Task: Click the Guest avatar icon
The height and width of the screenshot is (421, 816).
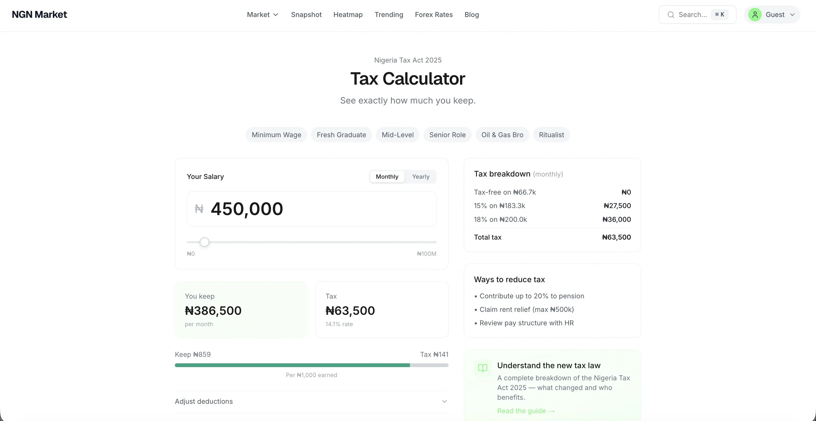Action: pos(755,15)
